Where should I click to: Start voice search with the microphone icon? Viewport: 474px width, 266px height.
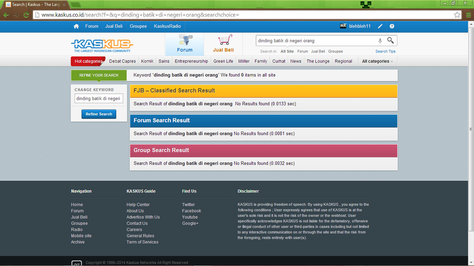[380, 41]
